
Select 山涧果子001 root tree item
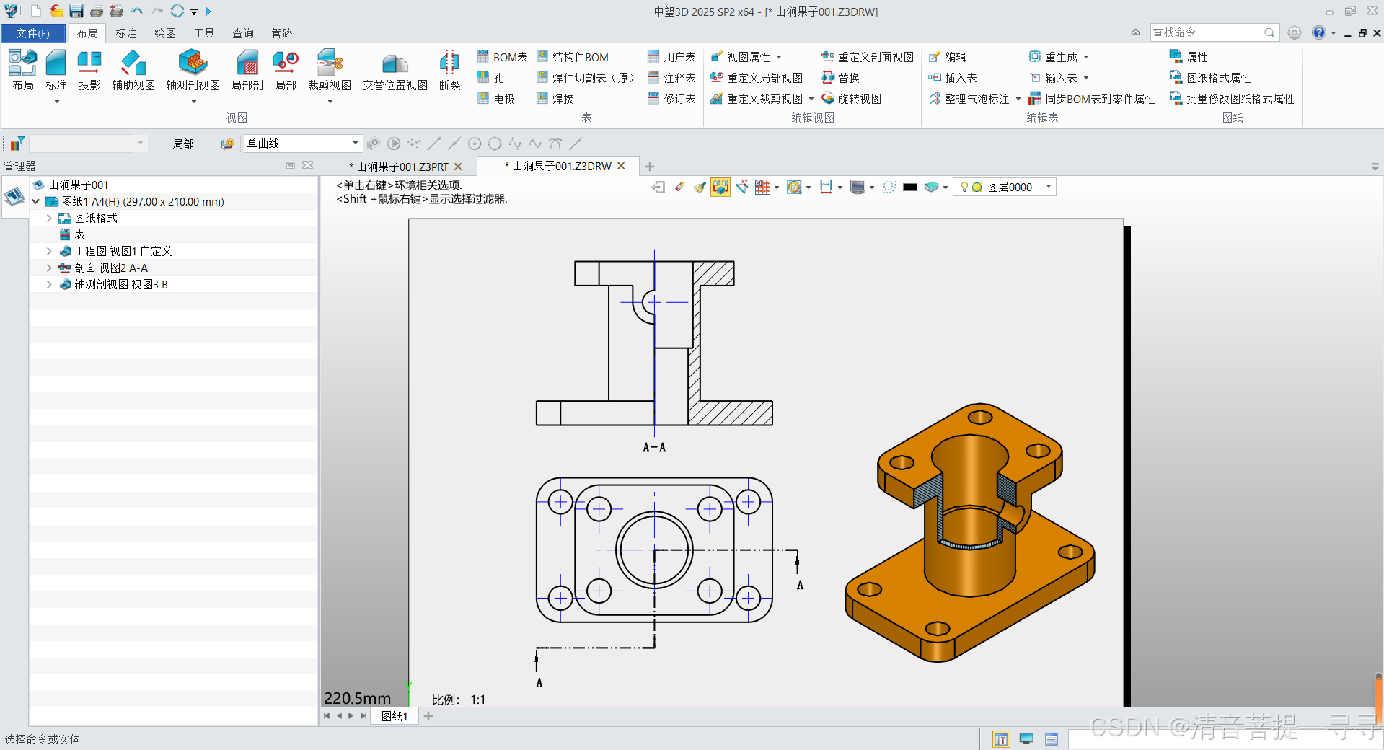pos(79,185)
